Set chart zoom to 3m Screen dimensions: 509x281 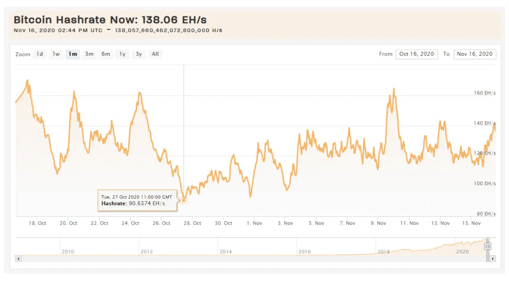(89, 54)
